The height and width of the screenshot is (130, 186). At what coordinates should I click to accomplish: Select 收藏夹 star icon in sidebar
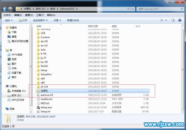click(7, 28)
